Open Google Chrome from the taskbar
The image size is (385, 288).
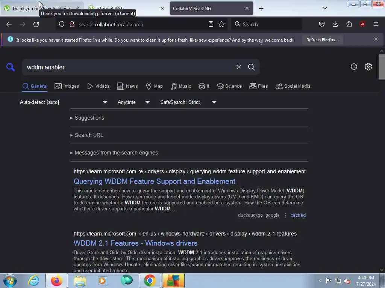click(150, 280)
